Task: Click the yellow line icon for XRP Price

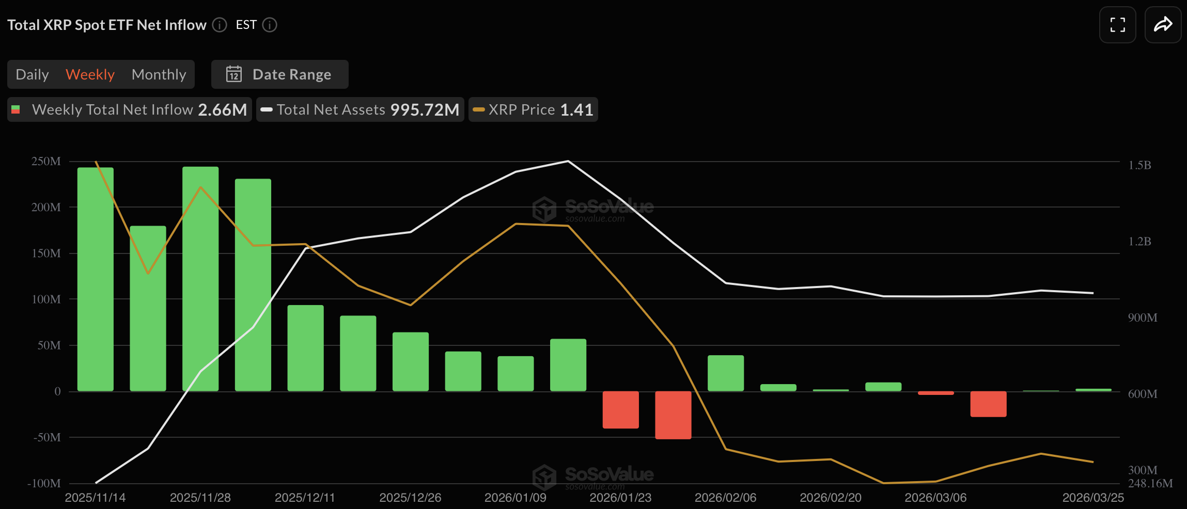Action: 477,109
